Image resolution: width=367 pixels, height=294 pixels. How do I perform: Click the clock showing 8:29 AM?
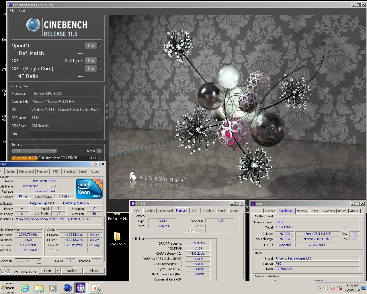[352, 288]
